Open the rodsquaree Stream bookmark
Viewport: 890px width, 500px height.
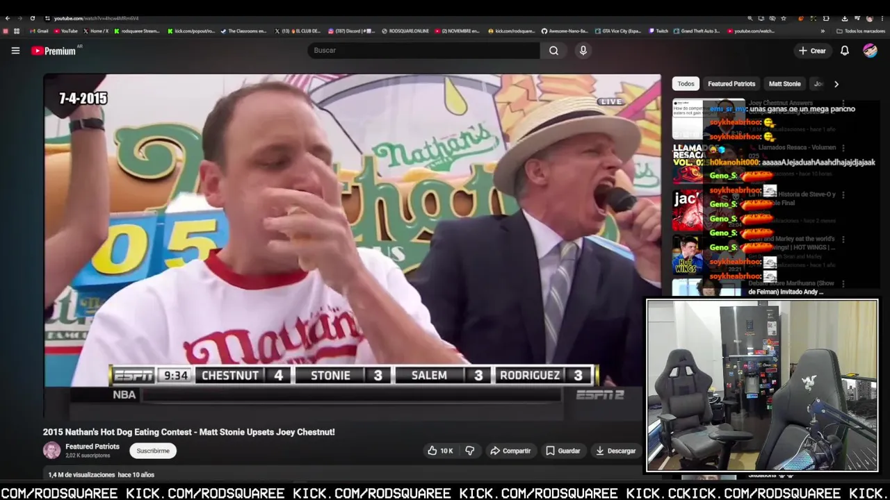pyautogui.click(x=137, y=31)
